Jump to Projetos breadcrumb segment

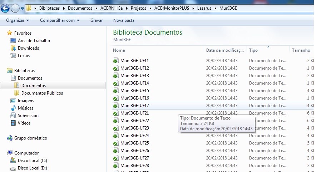pos(138,8)
